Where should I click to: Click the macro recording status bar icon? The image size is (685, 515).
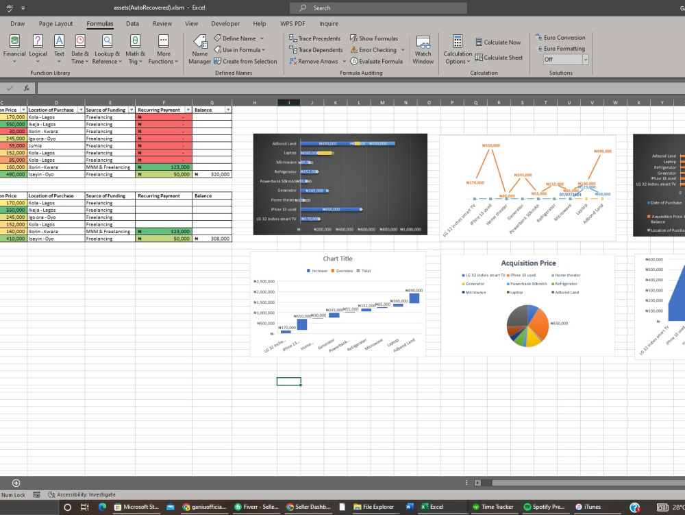click(37, 494)
